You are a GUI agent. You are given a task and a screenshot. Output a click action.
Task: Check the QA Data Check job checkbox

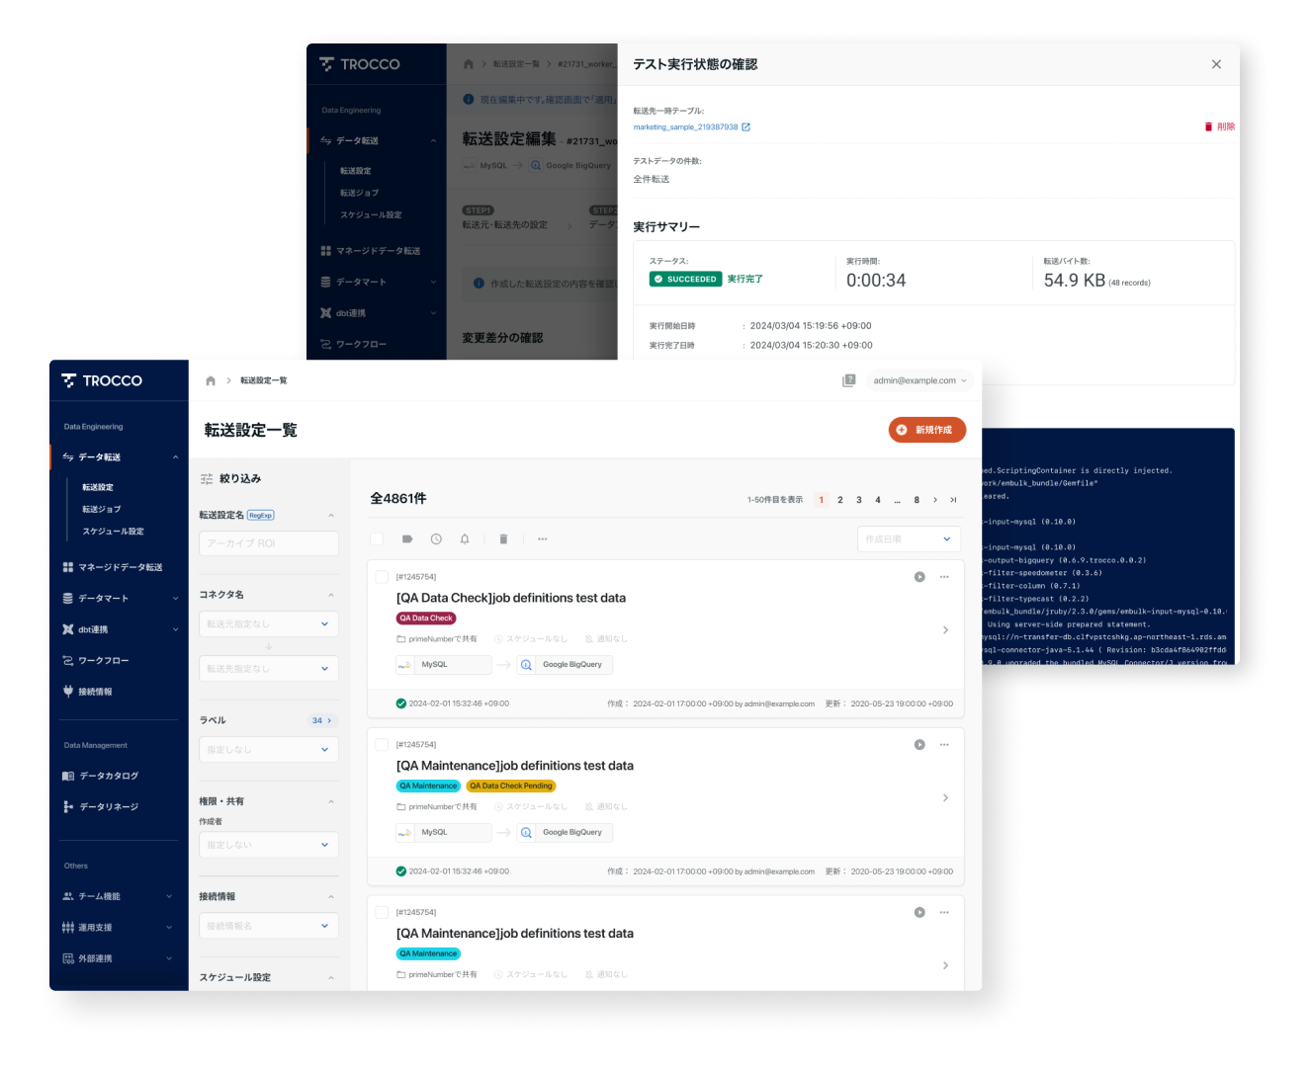click(383, 577)
